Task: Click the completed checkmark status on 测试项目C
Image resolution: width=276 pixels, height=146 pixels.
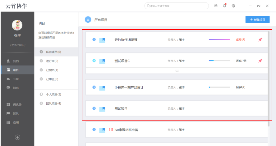Action: click(x=94, y=61)
